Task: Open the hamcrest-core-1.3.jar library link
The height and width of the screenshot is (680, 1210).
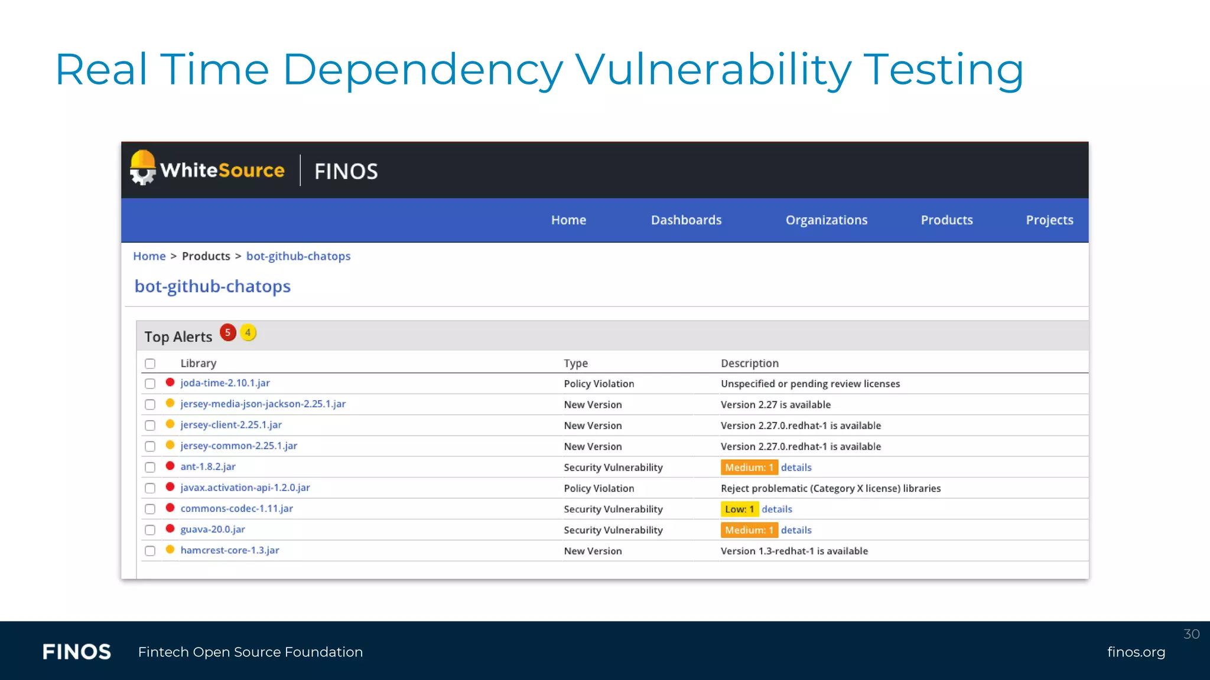Action: tap(230, 550)
